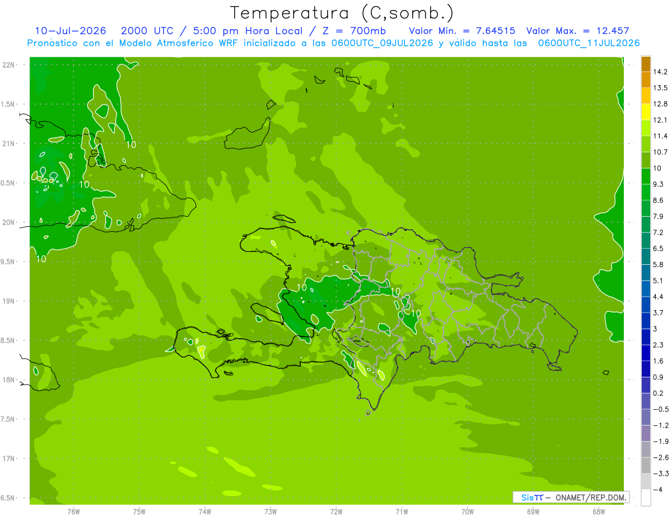Viewport: 672px width, 519px height.
Task: Click the "12.1" value on color scale
Action: click(x=661, y=120)
